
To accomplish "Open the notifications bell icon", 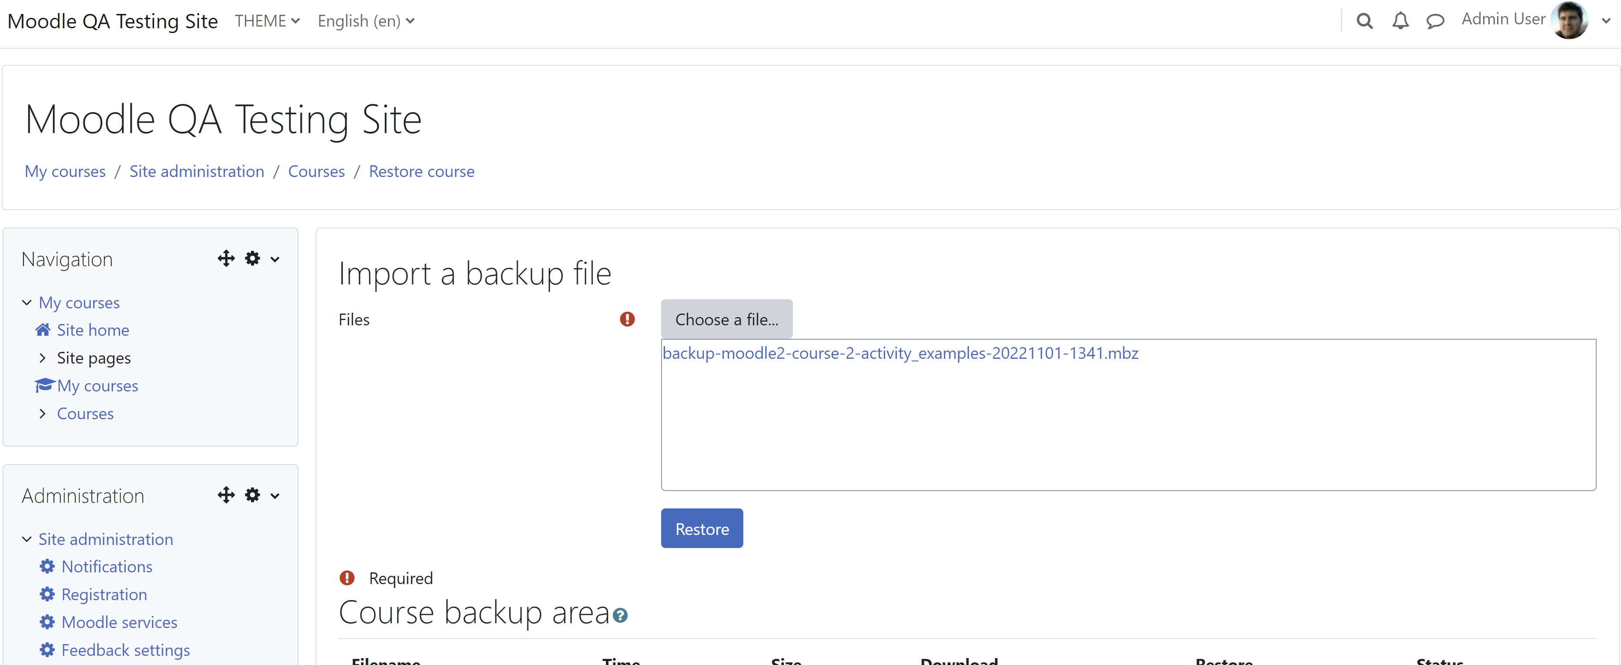I will click(x=1400, y=21).
